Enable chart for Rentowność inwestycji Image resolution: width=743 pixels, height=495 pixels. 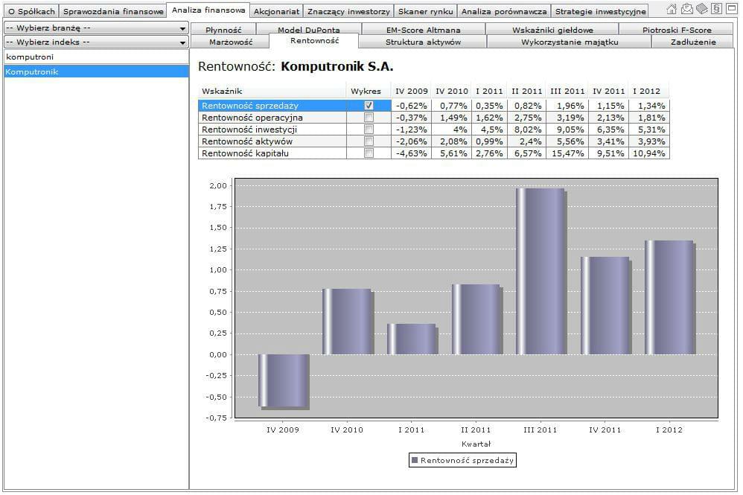(x=369, y=130)
